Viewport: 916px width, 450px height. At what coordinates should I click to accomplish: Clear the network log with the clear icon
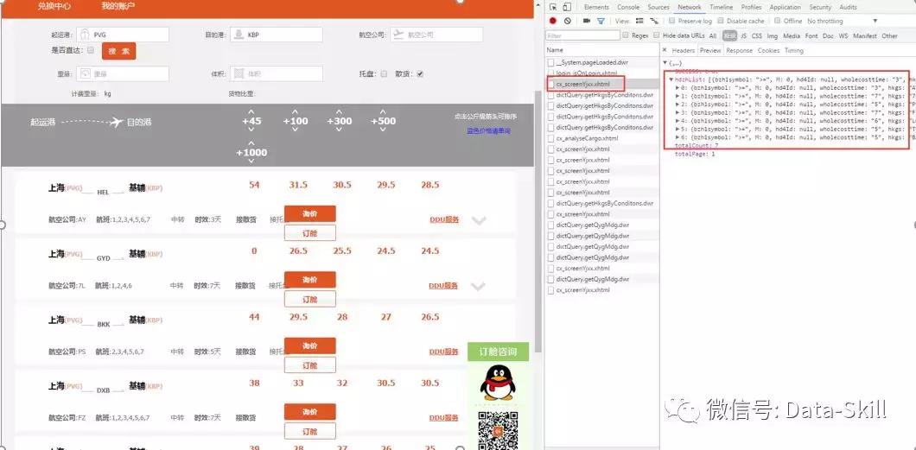(x=567, y=21)
